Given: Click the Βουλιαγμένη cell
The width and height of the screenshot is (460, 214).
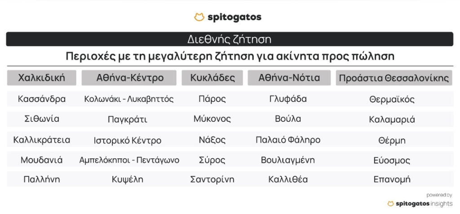Looking at the screenshot, I should tap(288, 160).
